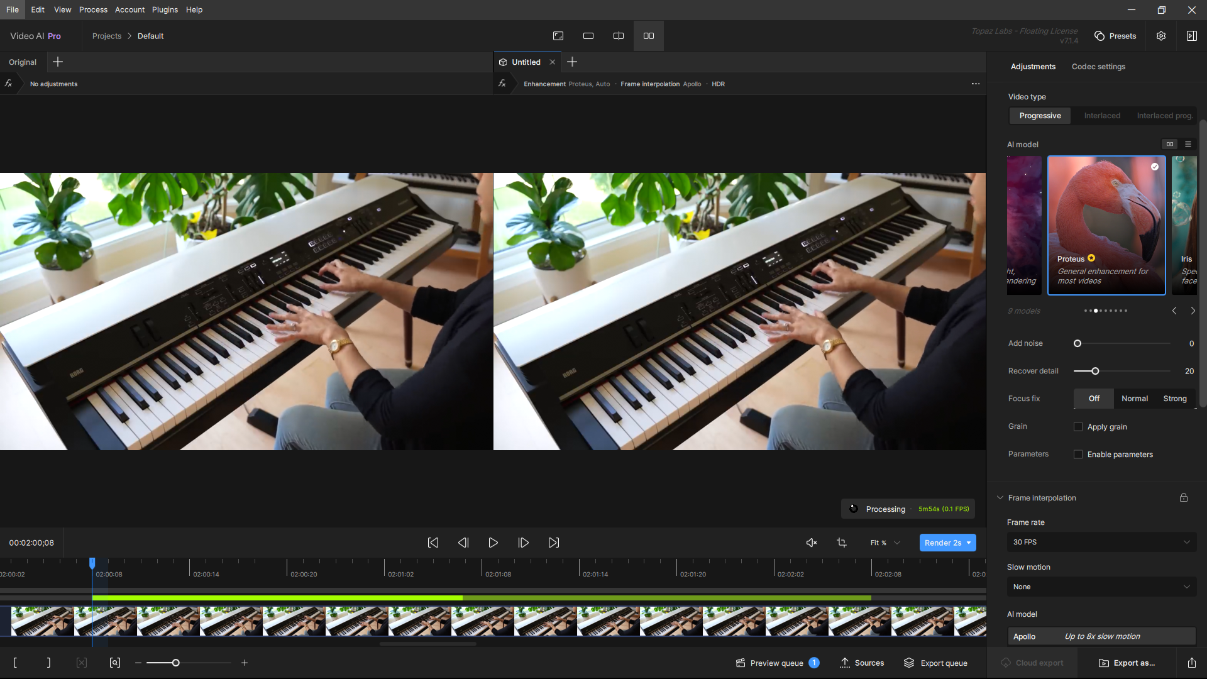Collapse the Frame interpolation section
The width and height of the screenshot is (1207, 679).
coord(1000,497)
